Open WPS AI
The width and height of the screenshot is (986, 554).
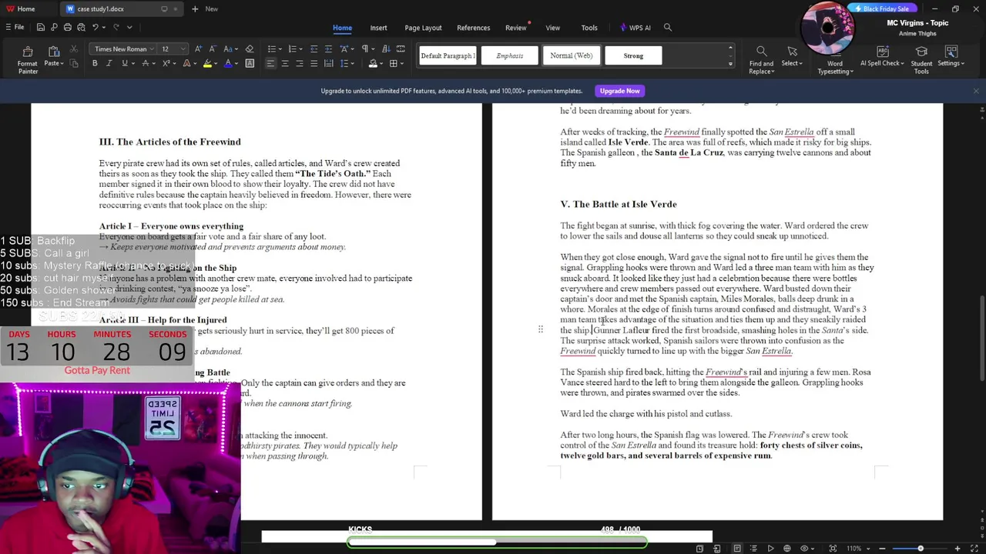click(636, 28)
